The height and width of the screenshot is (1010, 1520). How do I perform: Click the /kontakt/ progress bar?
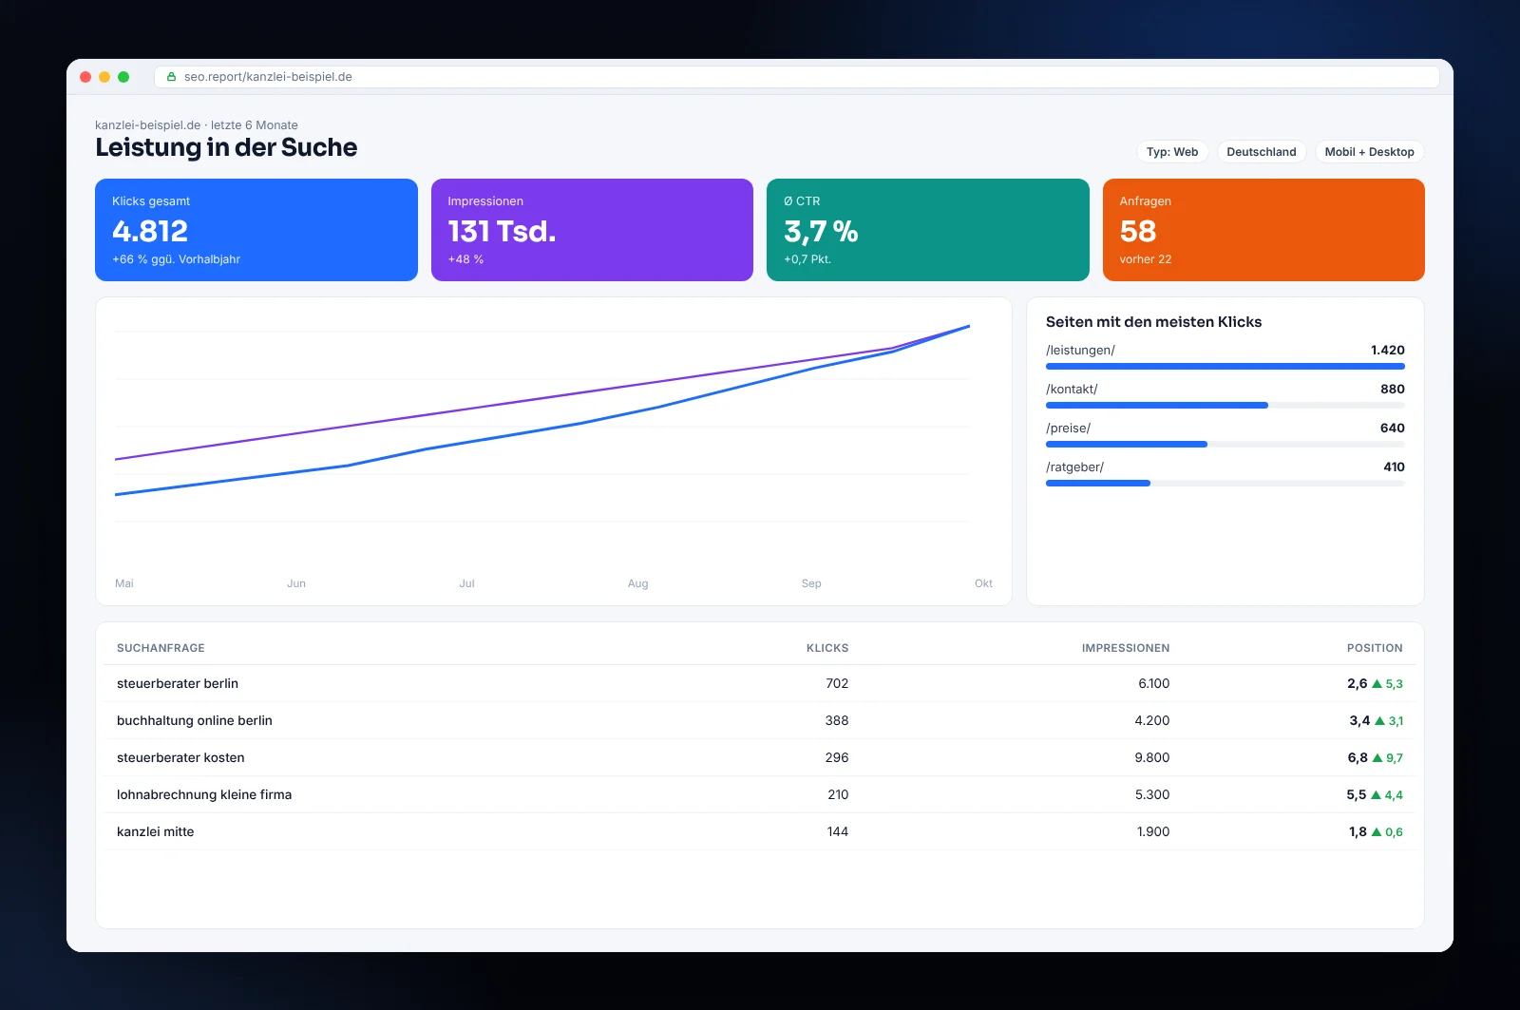click(1225, 405)
